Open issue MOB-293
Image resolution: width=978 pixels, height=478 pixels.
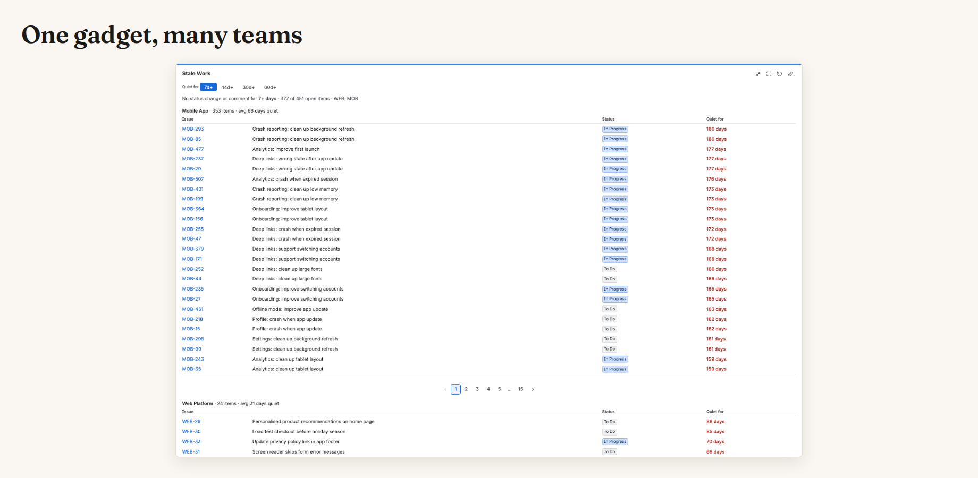coord(193,129)
